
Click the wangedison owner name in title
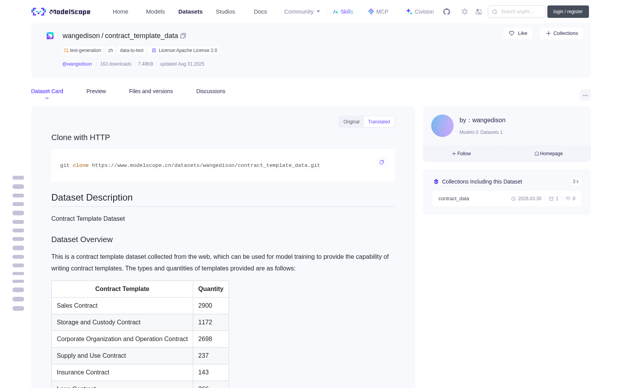[x=81, y=36]
